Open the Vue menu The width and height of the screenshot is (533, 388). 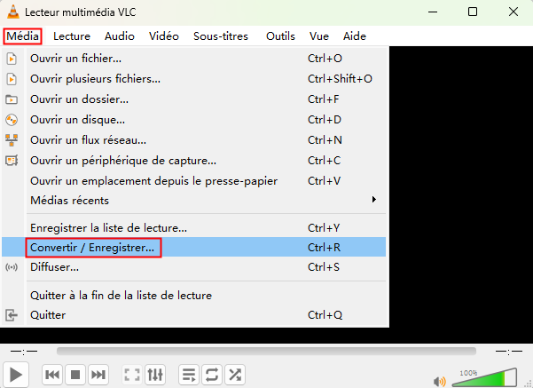(319, 36)
